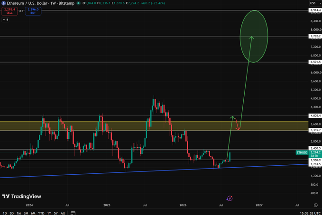This screenshot has width=322, height=215.
Task: Select the 6M time range
Action: (x=33, y=214)
